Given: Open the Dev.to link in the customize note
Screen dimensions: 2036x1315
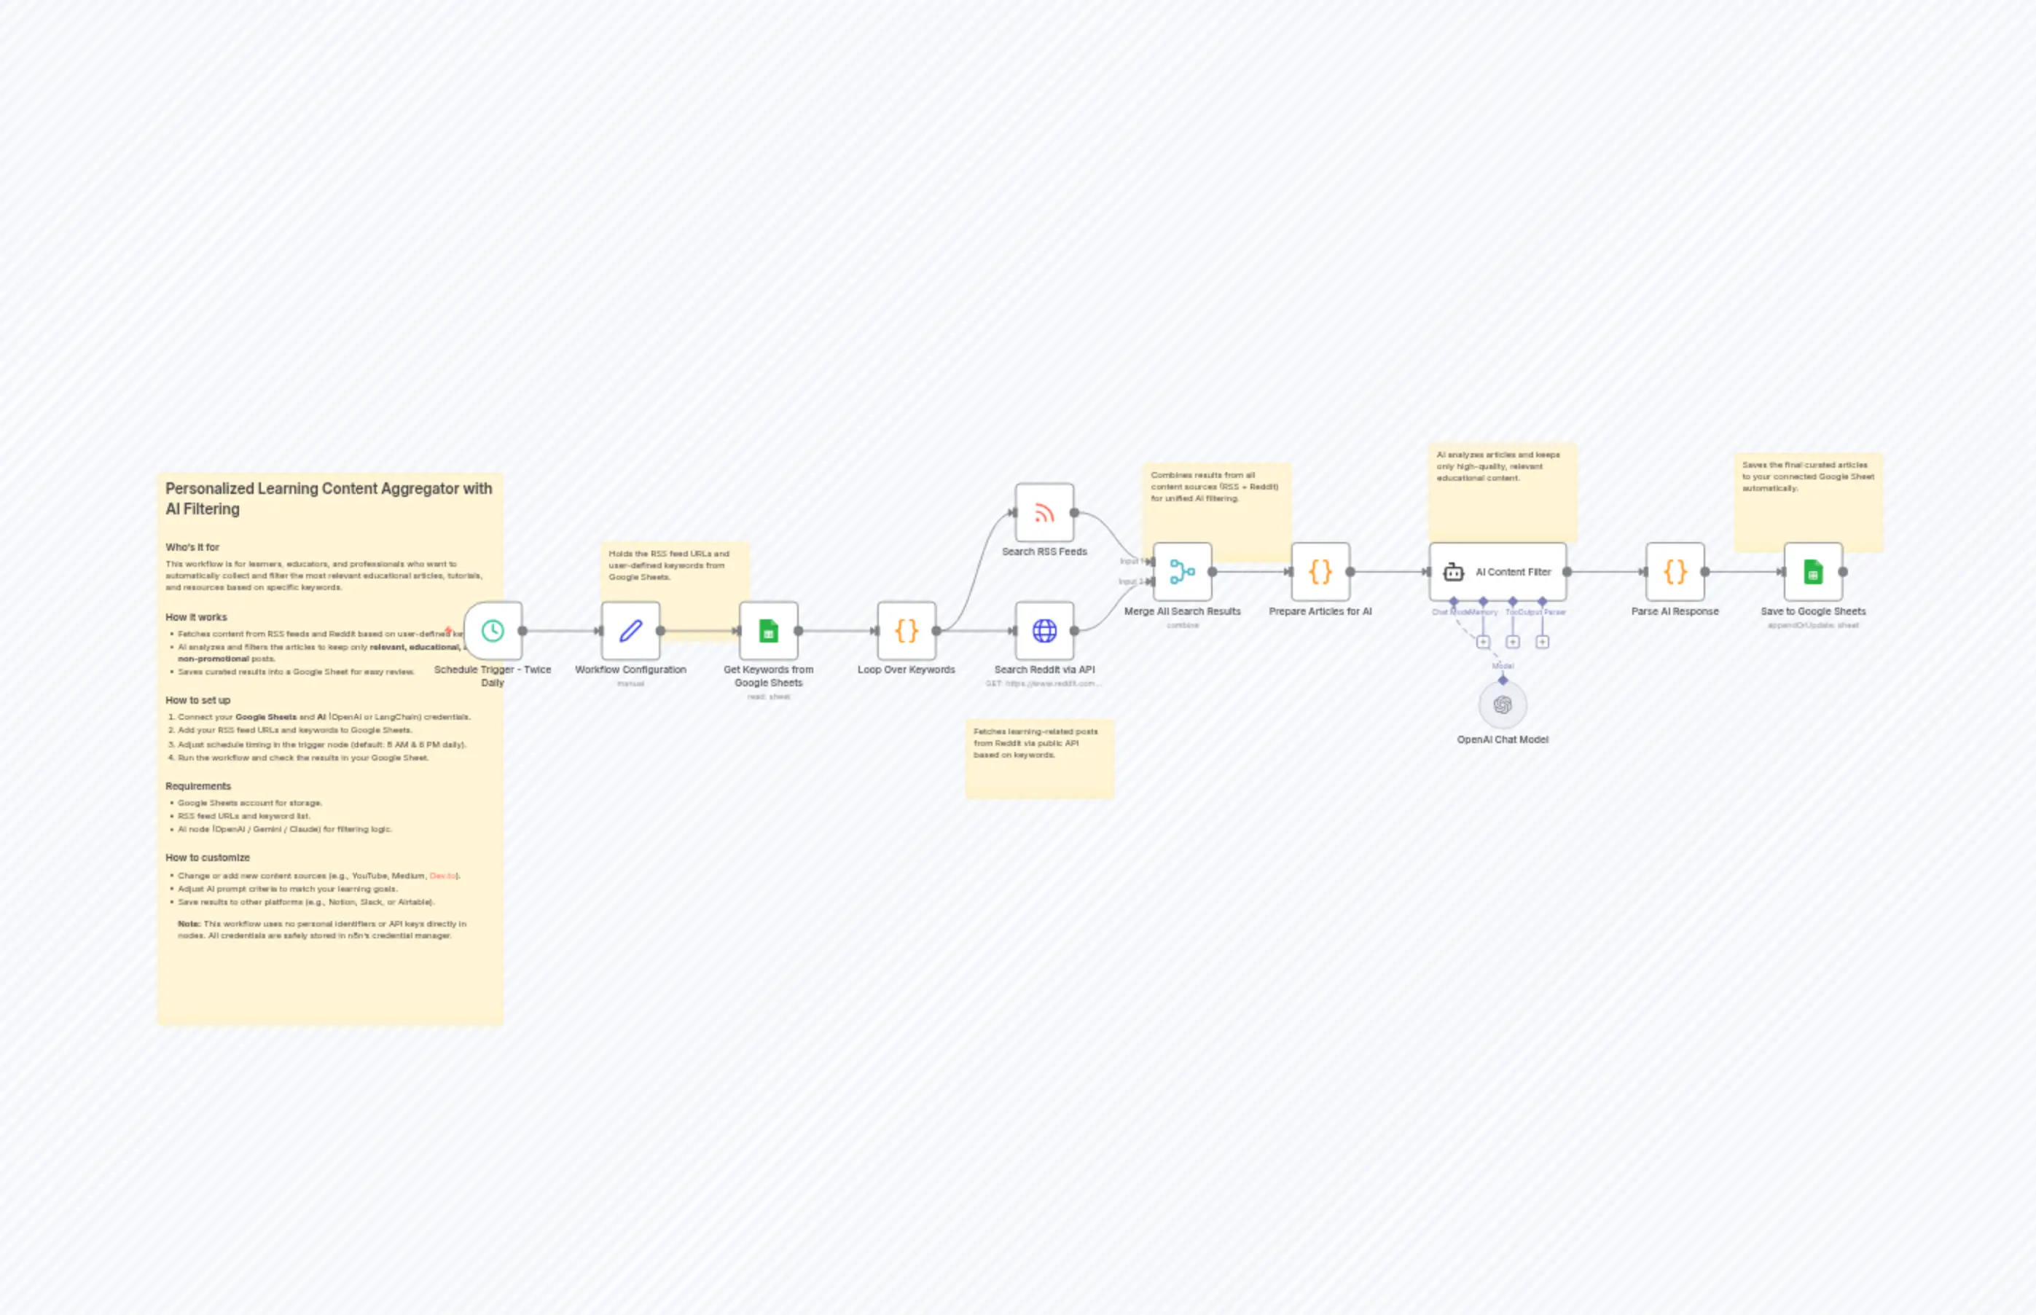Looking at the screenshot, I should pos(444,875).
